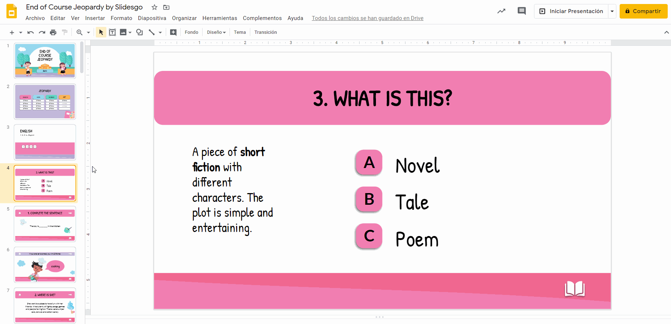The height and width of the screenshot is (324, 671).
Task: Open the Editar menu
Action: pos(58,18)
